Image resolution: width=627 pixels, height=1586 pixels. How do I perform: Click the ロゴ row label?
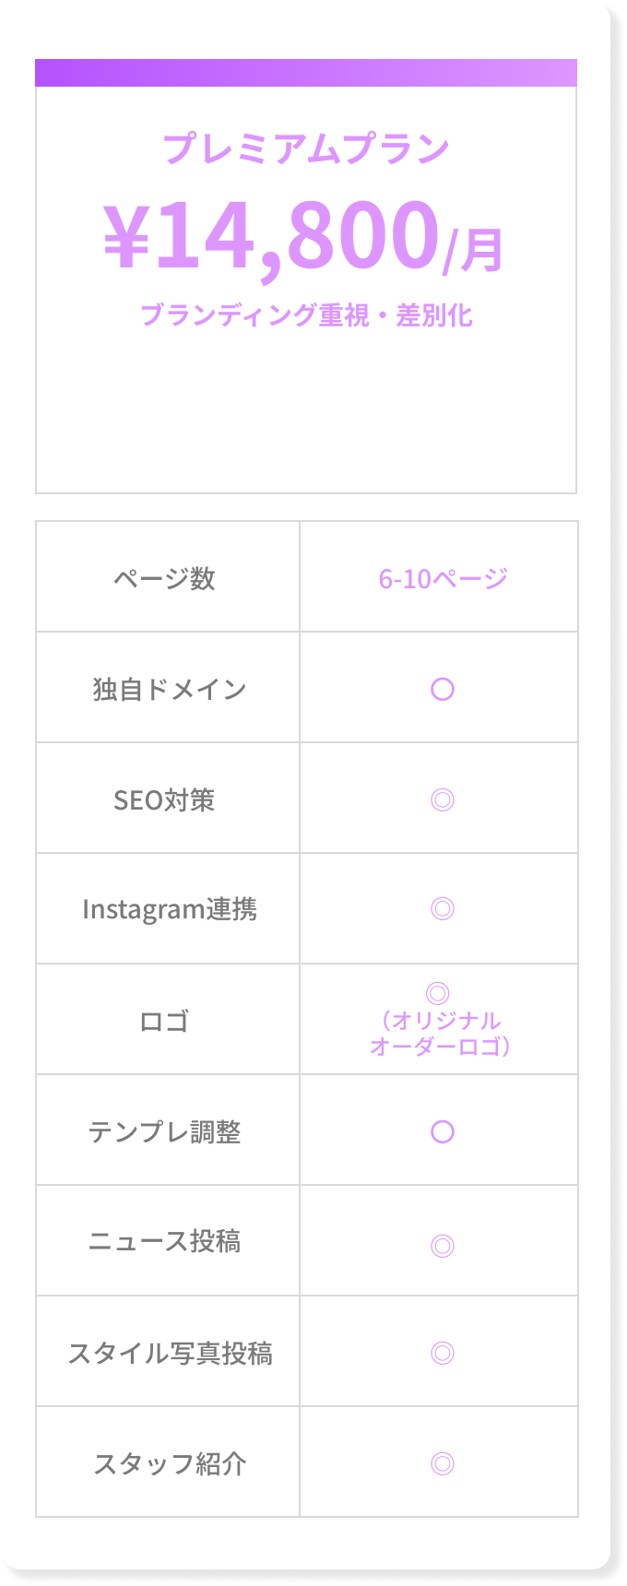(164, 1021)
